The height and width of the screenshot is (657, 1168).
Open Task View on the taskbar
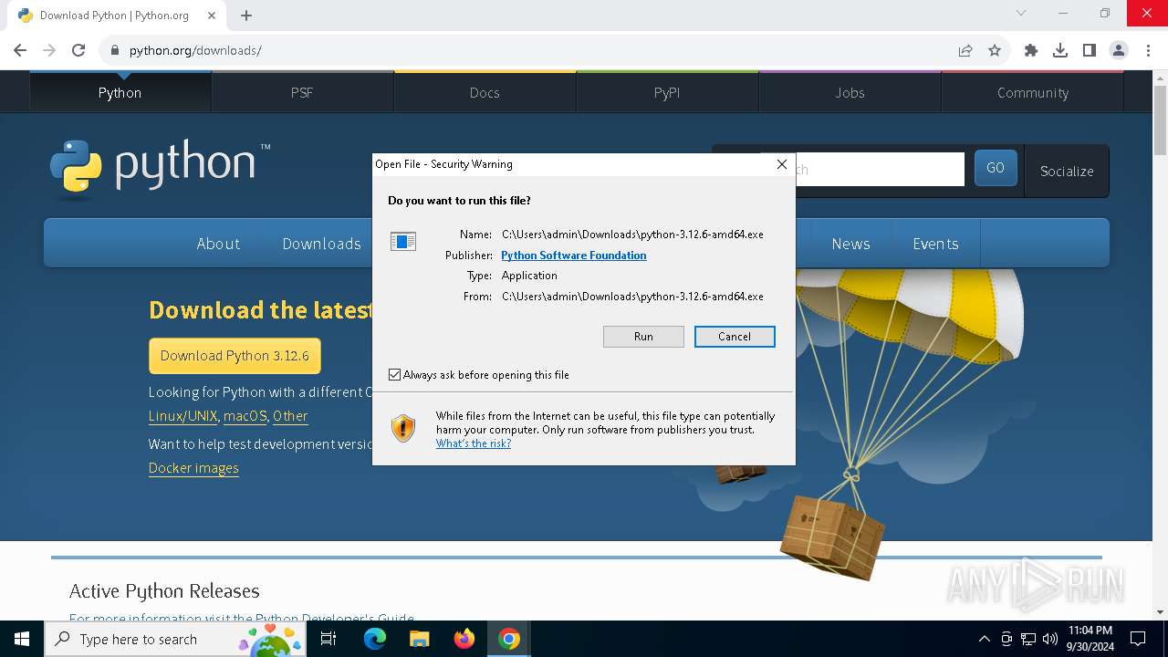click(328, 639)
